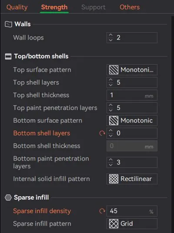Click the Top shell thickness input field

pos(132,95)
